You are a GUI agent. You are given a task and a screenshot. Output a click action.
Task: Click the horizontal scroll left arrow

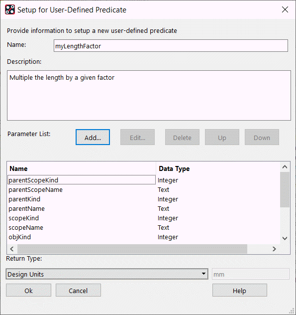[12, 249]
